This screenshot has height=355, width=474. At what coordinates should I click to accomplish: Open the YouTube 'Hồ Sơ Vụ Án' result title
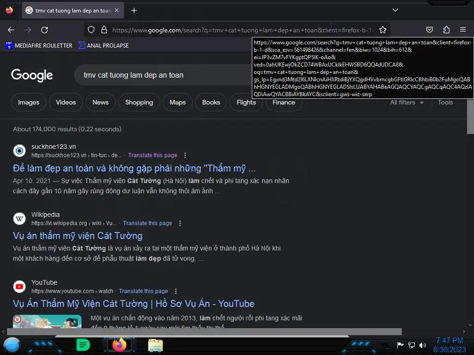(134, 304)
